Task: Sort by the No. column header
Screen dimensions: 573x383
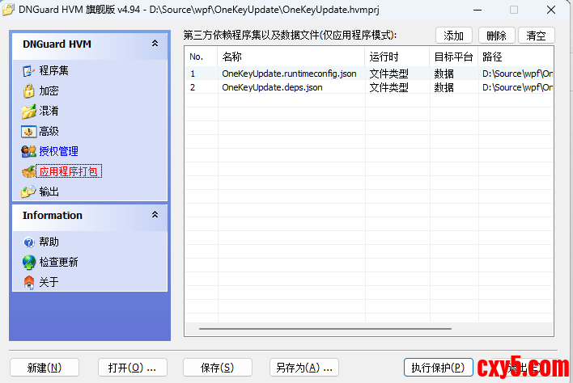Action: coord(201,57)
